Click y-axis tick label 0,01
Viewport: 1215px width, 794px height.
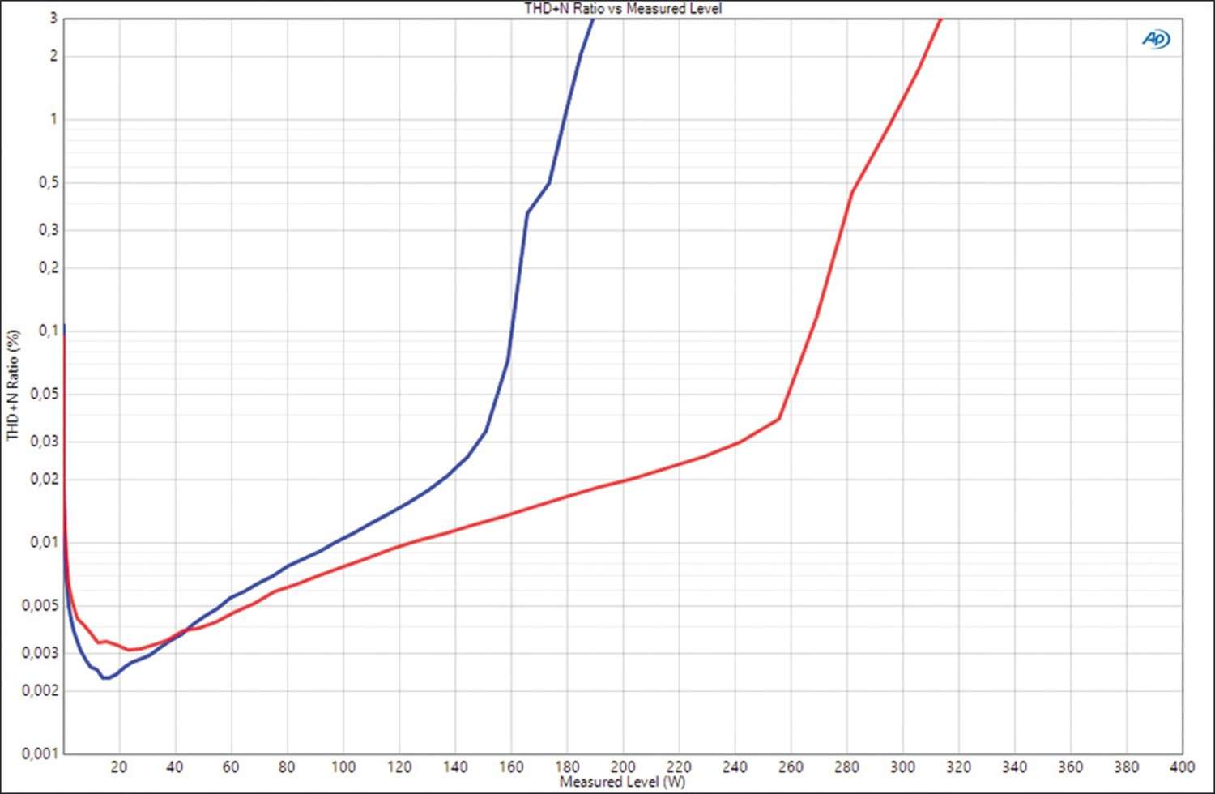point(45,542)
